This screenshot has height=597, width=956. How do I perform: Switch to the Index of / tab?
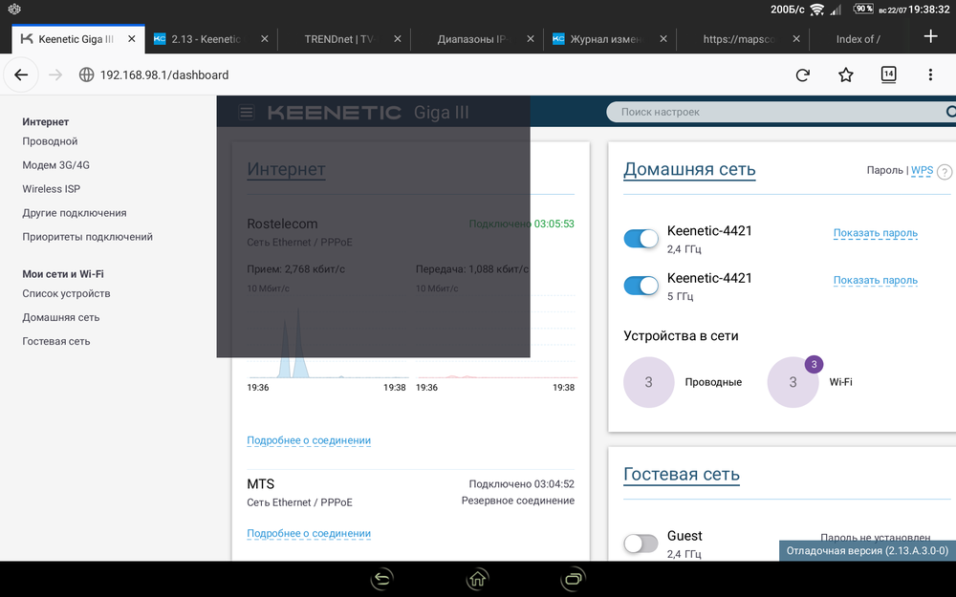(x=858, y=39)
